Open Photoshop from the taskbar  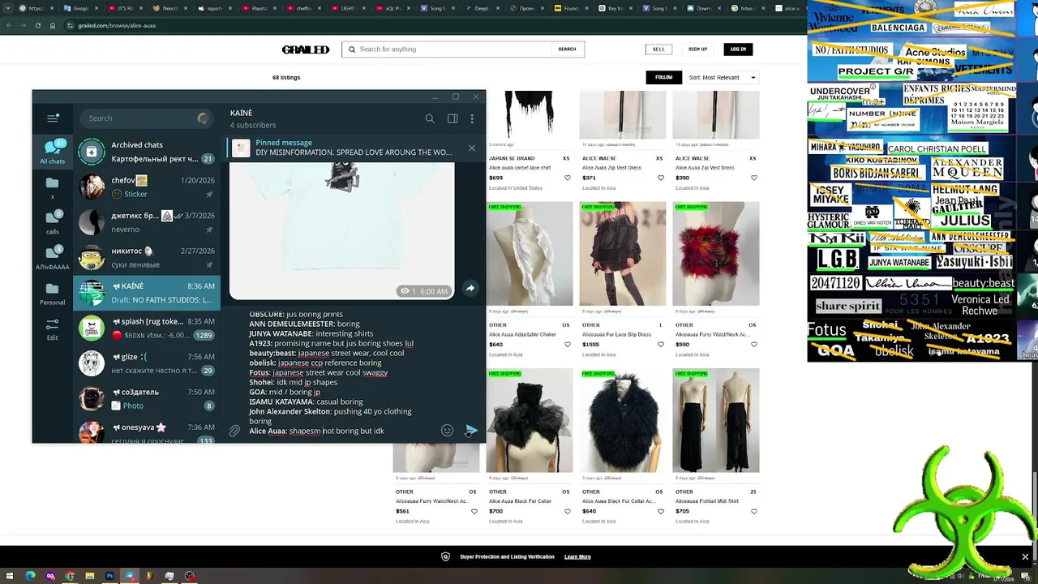pos(109,577)
